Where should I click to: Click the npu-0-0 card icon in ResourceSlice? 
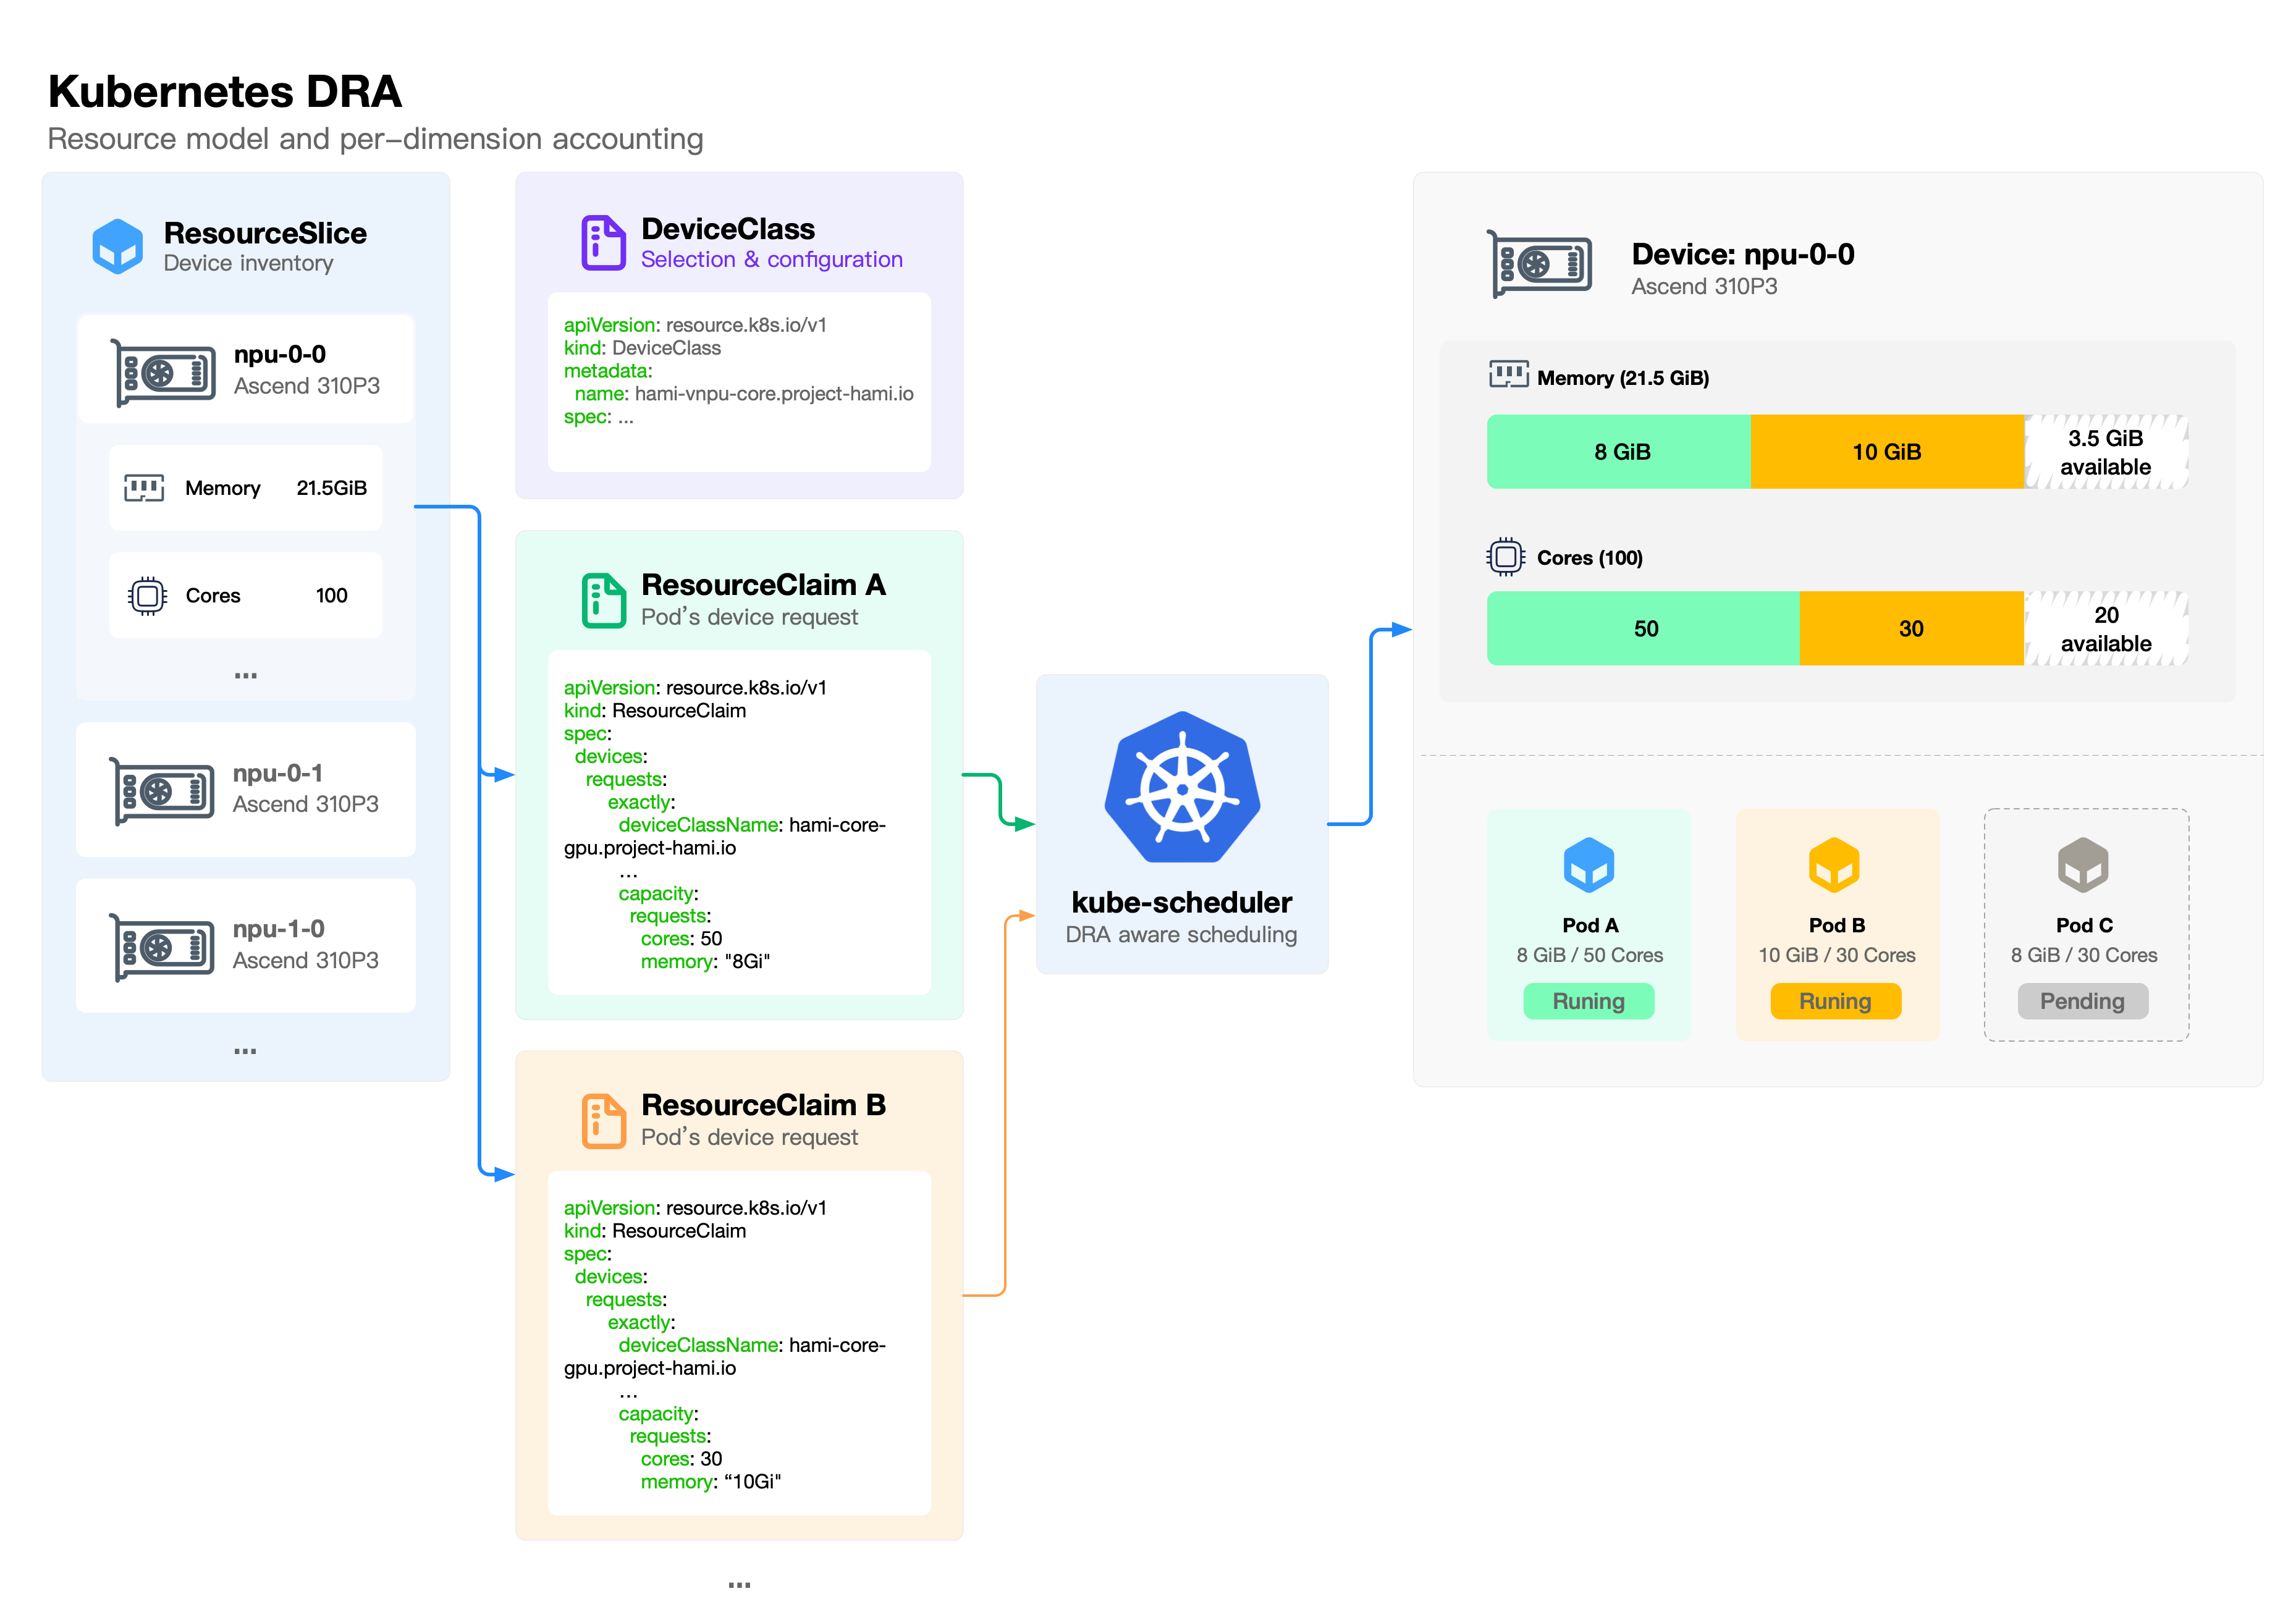pyautogui.click(x=163, y=373)
